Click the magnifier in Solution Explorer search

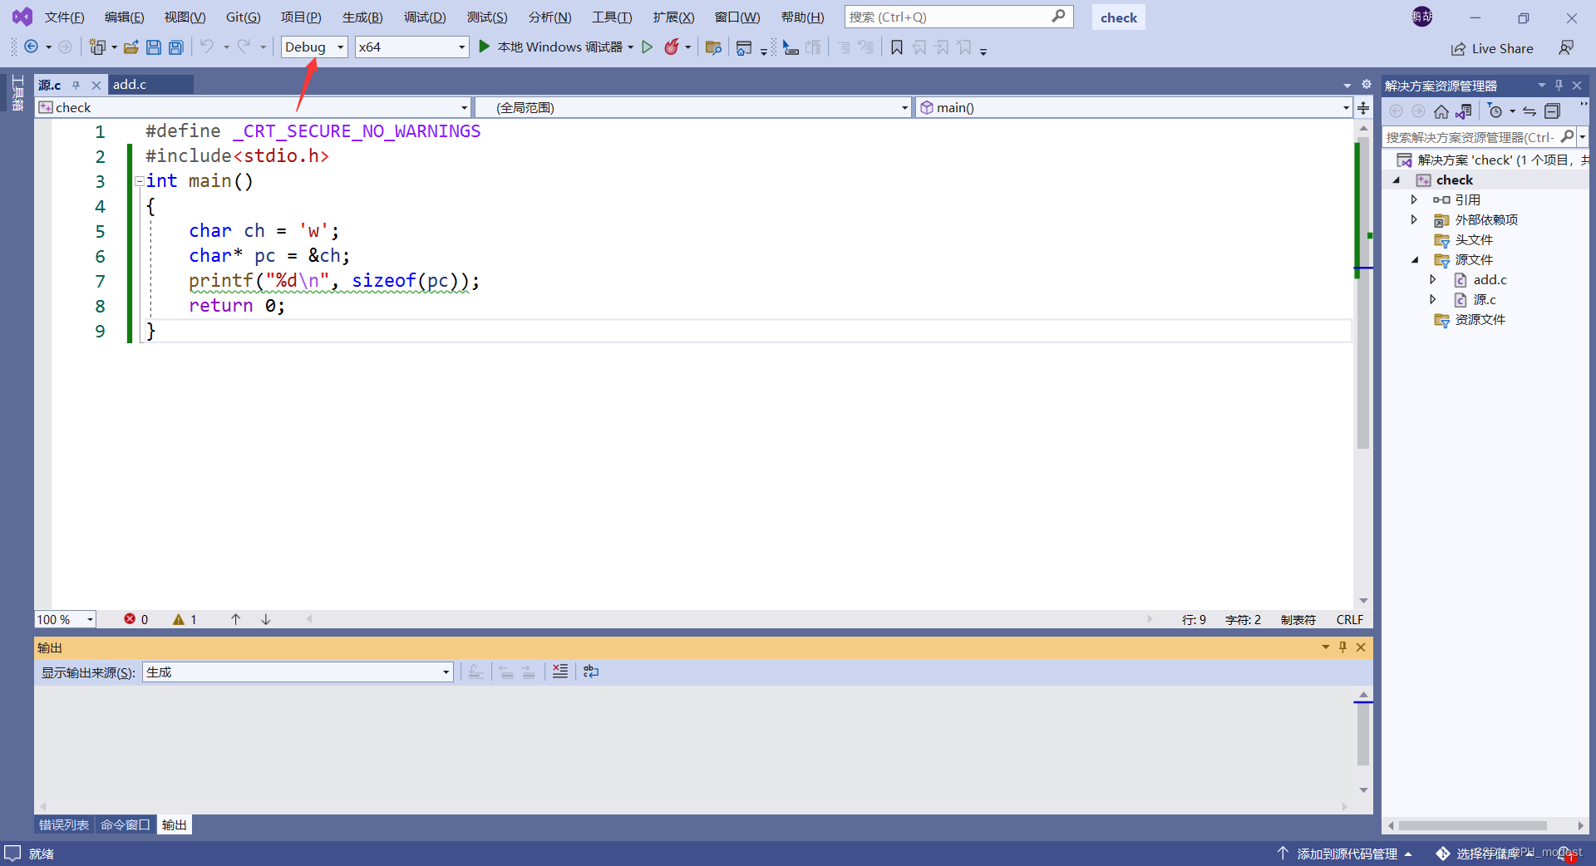(1567, 136)
